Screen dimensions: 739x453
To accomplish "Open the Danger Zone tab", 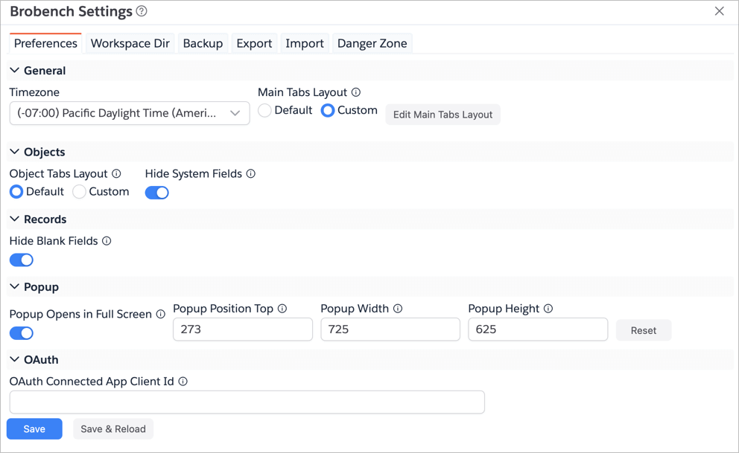I will pos(372,43).
